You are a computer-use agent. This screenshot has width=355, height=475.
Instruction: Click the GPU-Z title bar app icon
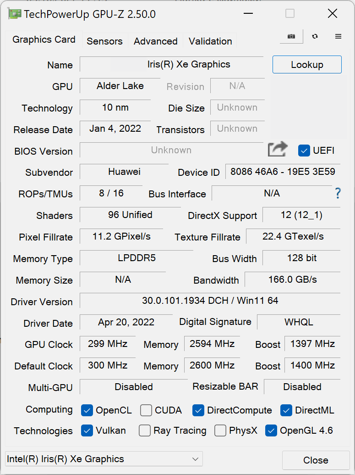pyautogui.click(x=14, y=14)
